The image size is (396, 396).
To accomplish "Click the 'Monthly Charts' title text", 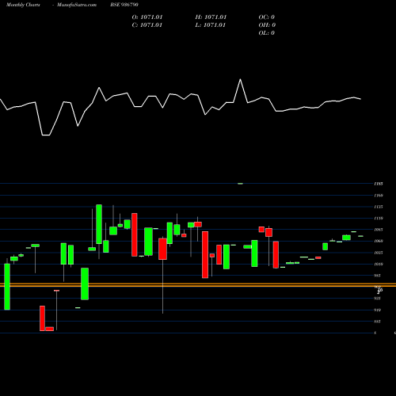I will 23,5.
